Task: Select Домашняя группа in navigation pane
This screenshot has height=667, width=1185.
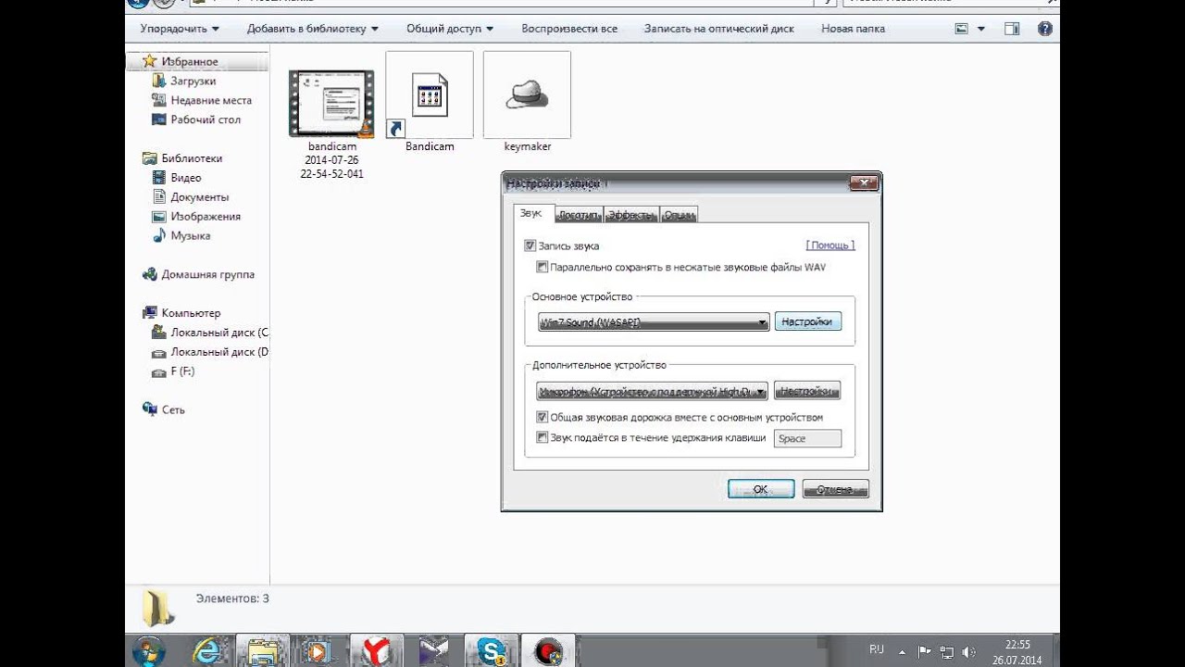Action: (x=207, y=275)
